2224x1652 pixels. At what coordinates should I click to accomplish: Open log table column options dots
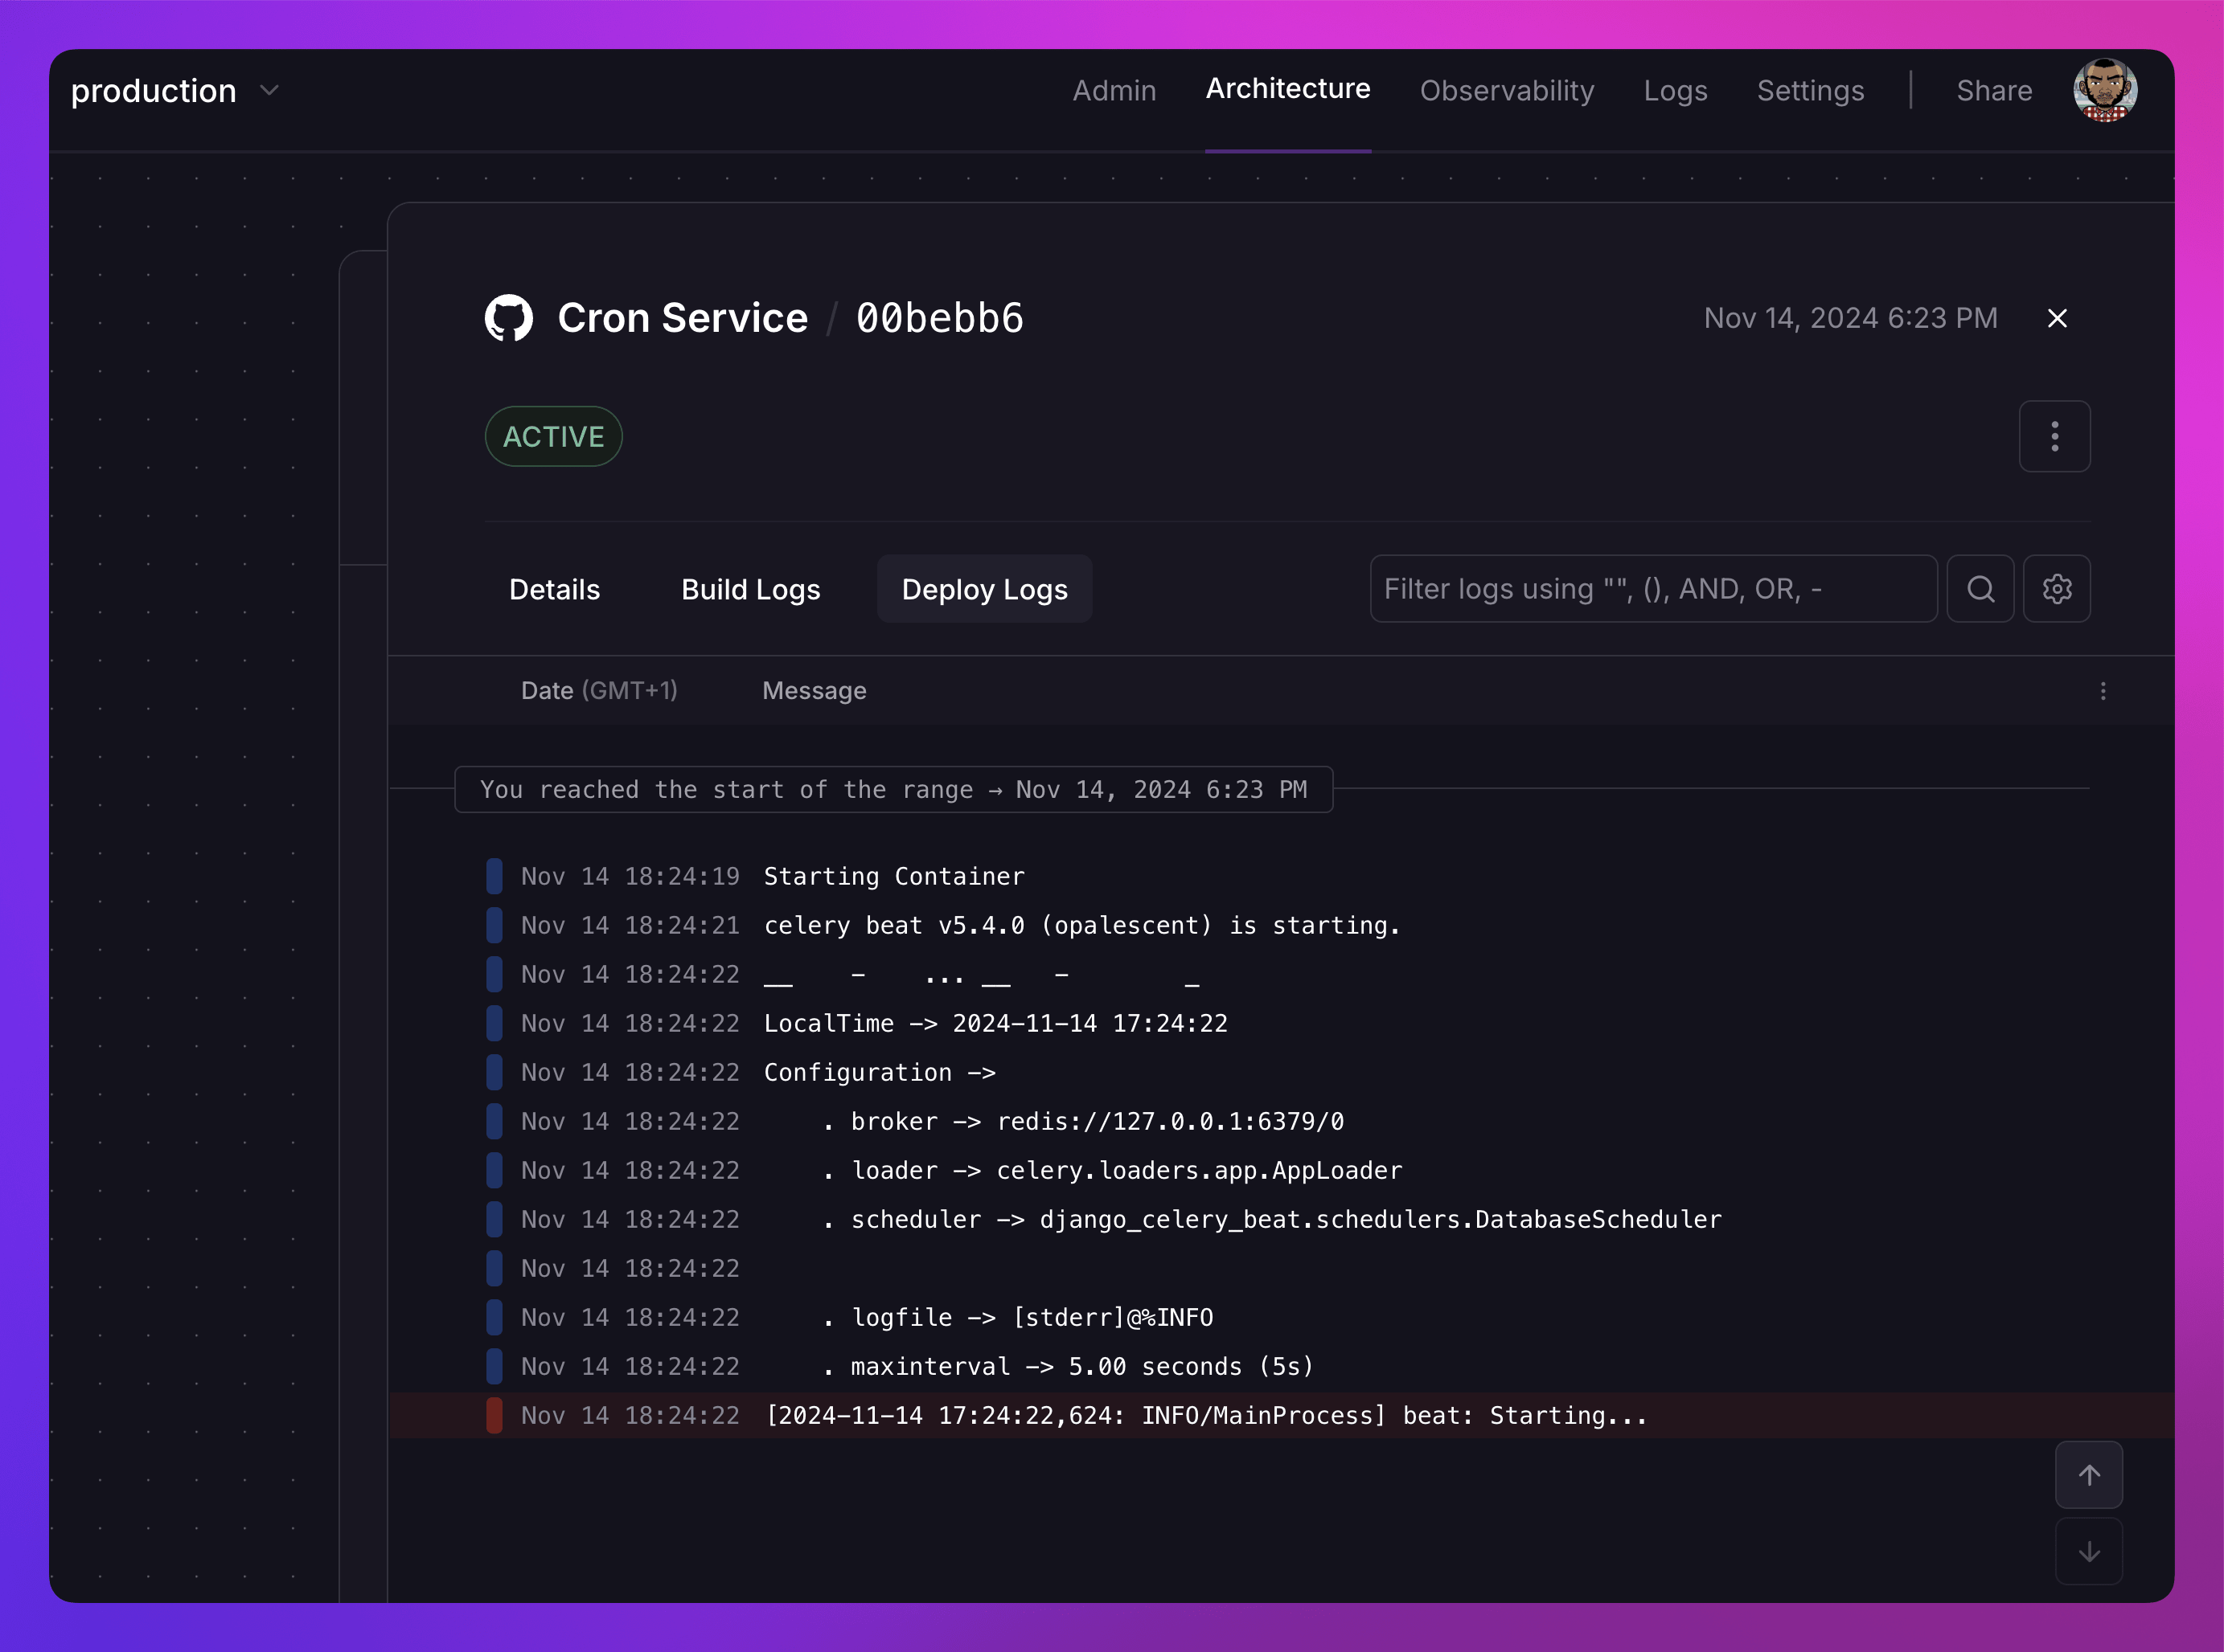[2103, 691]
